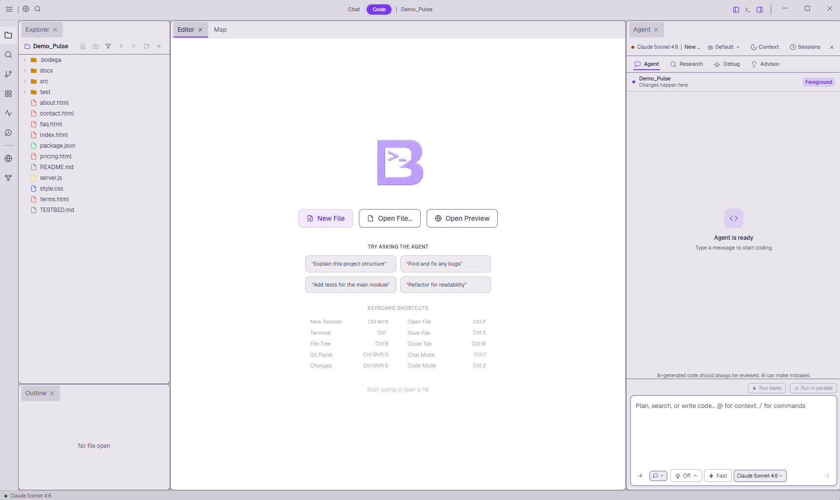Select the Editor tab
The height and width of the screenshot is (500, 840).
[186, 30]
